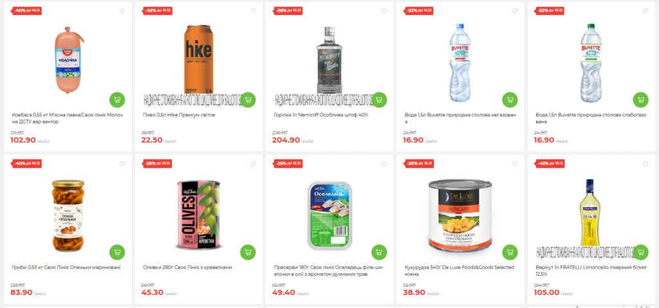Add De Luxe corn to cart

510,252
